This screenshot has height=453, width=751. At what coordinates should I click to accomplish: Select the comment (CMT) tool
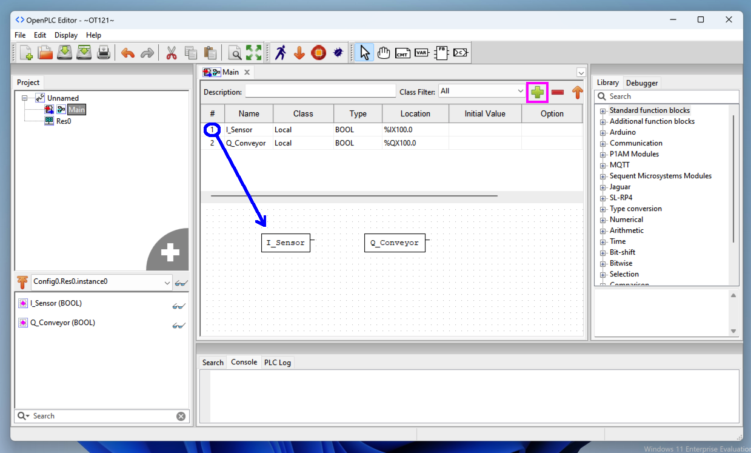[402, 53]
